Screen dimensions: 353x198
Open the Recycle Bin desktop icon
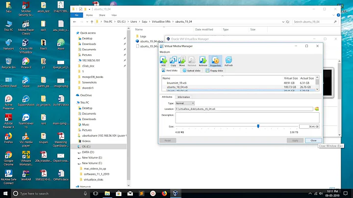tap(8, 63)
